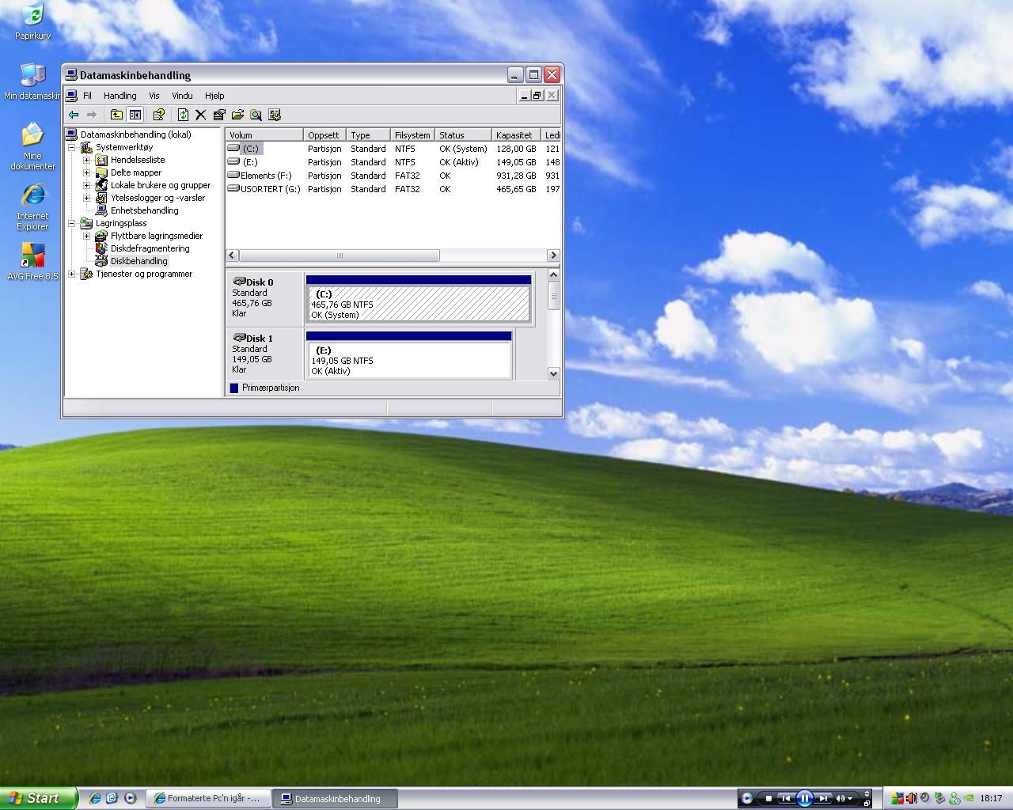
Task: Open the Vindu menu
Action: [182, 96]
